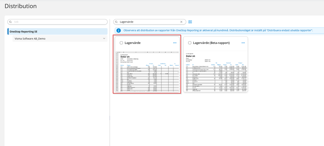Click into the left Sök search field

(58, 22)
